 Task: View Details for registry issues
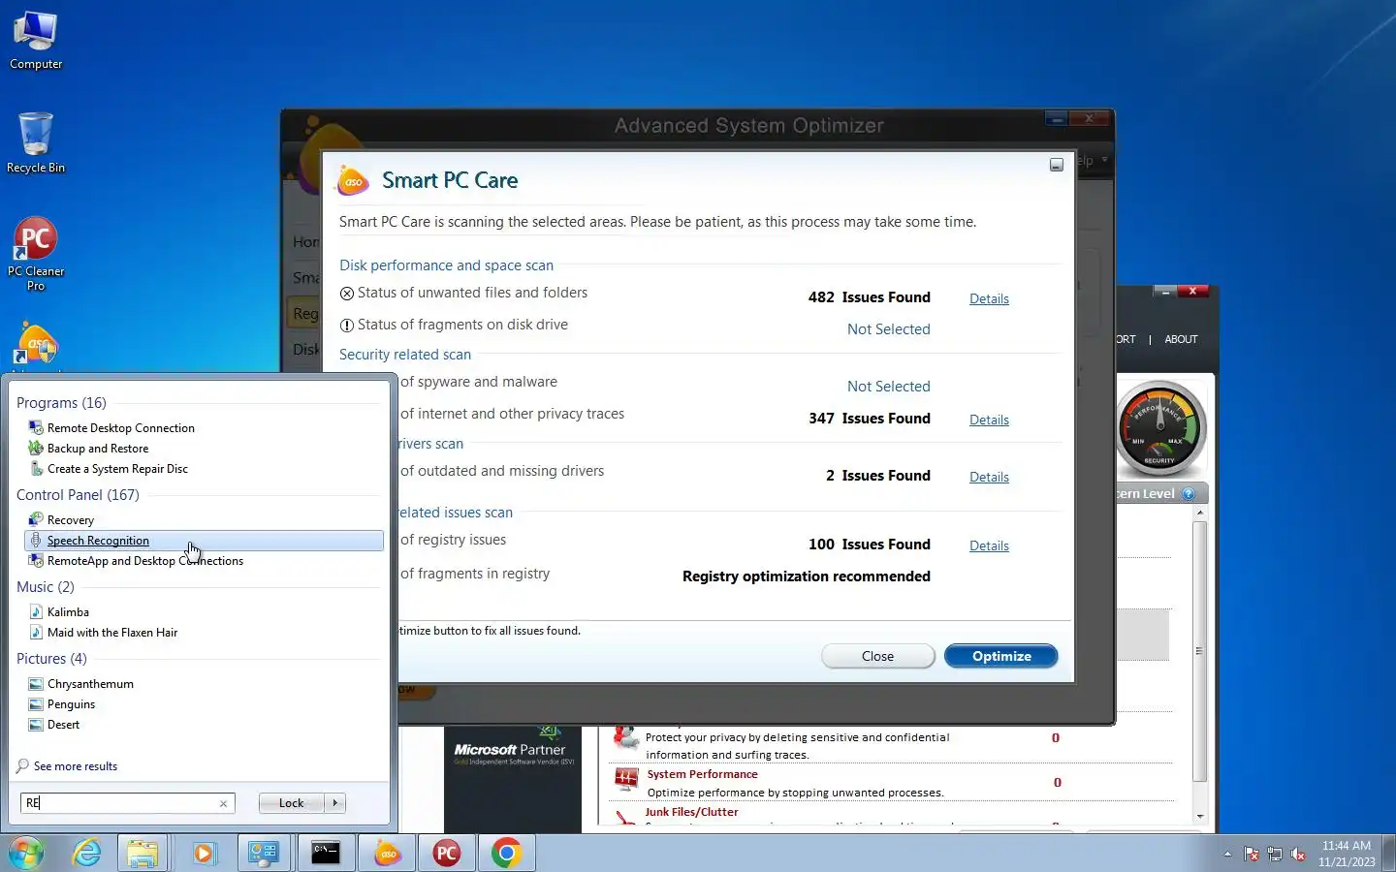[989, 546]
